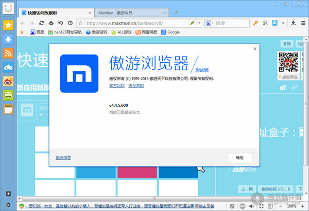The image size is (309, 211).
Task: Reload the page with refresh icon
Action: click(x=41, y=23)
